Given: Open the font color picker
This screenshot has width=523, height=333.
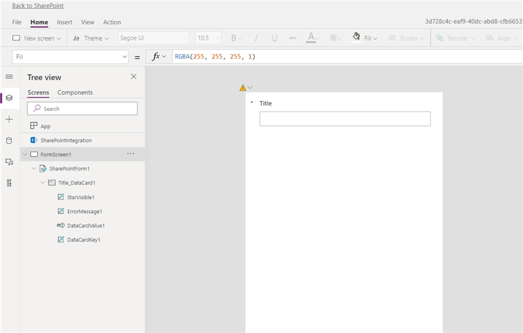Looking at the screenshot, I should (312, 38).
